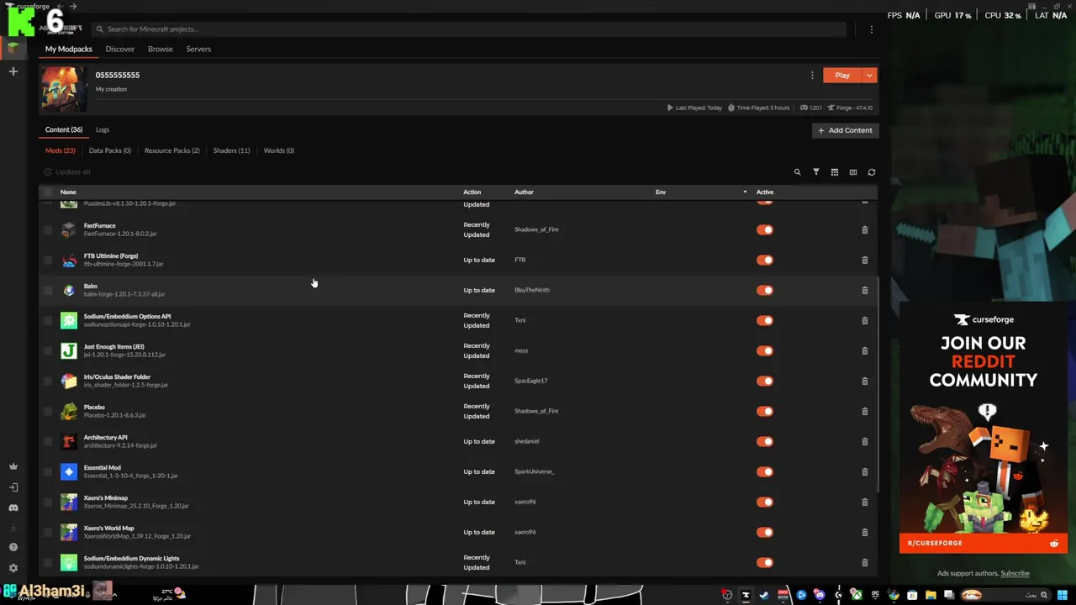Turn off the Balm mod toggle
Viewport: 1076px width, 605px height.
pos(764,290)
